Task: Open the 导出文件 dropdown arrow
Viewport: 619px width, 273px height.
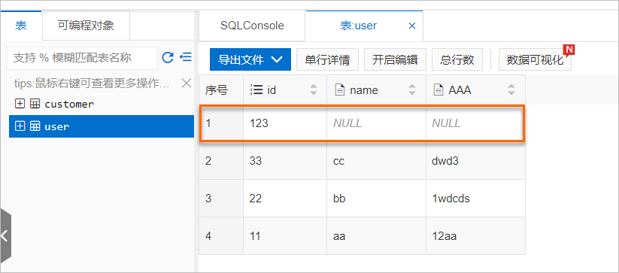Action: point(277,59)
